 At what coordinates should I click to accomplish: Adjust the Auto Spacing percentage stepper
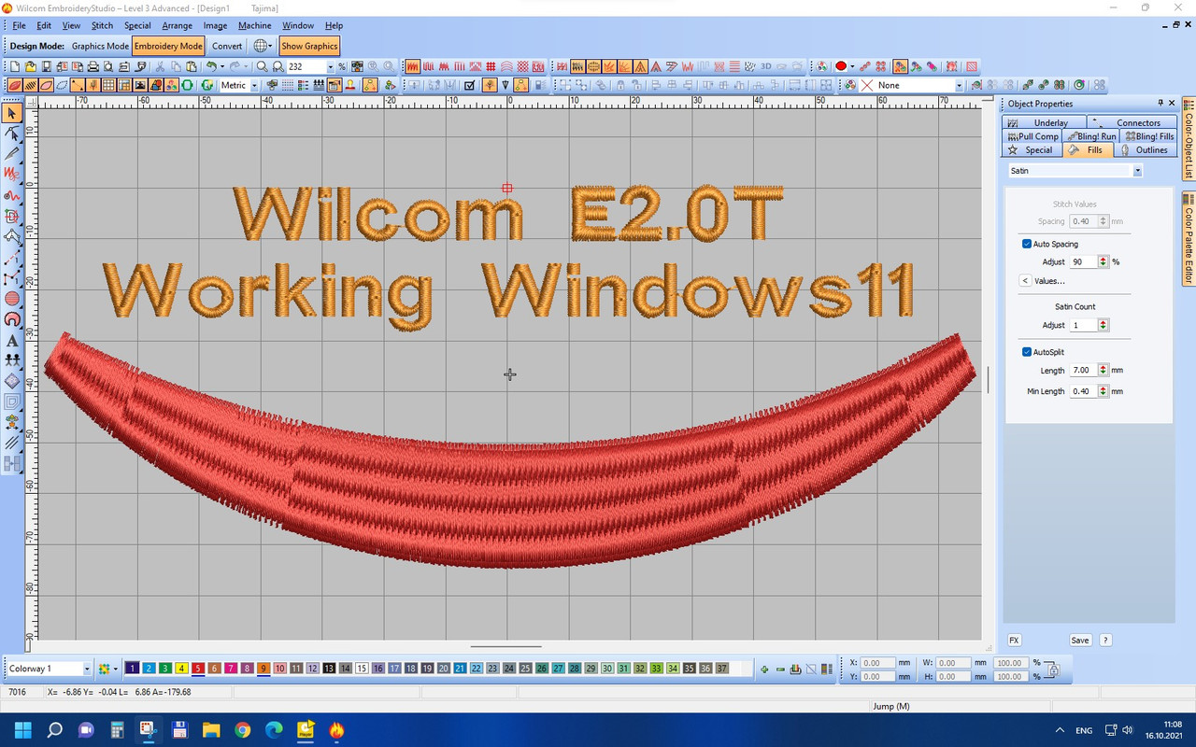pyautogui.click(x=1103, y=262)
